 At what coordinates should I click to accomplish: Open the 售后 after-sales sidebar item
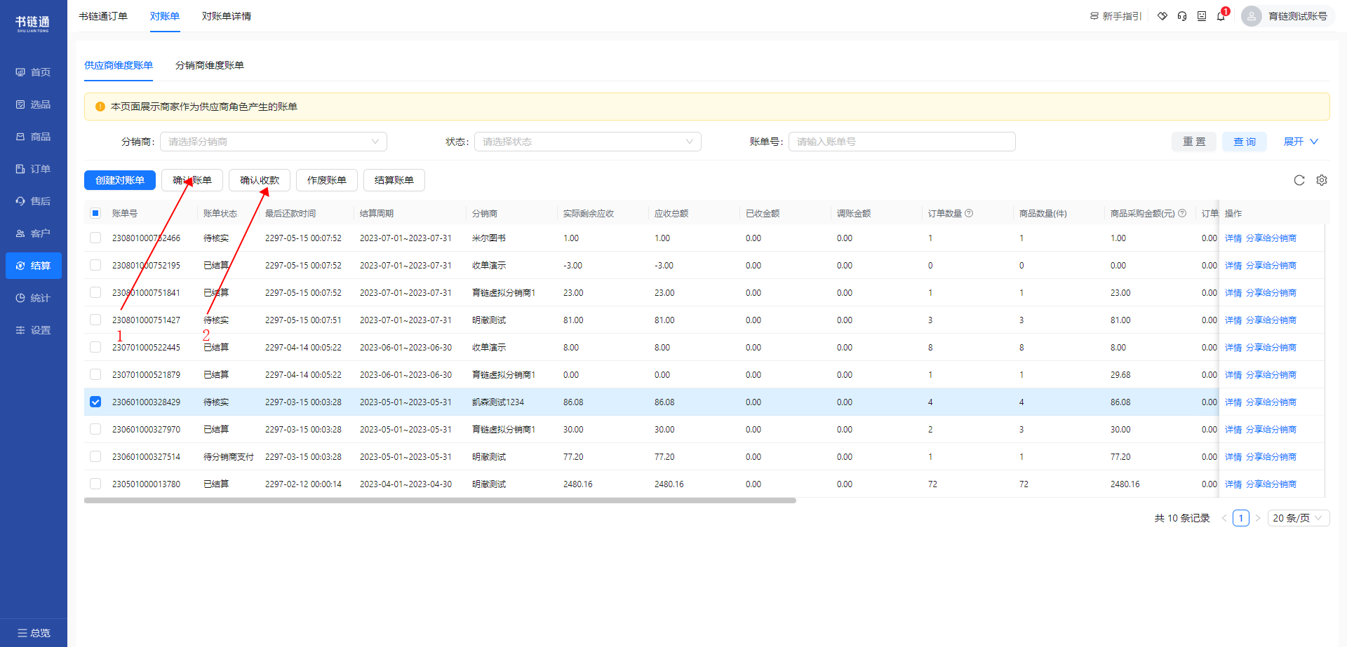click(33, 201)
